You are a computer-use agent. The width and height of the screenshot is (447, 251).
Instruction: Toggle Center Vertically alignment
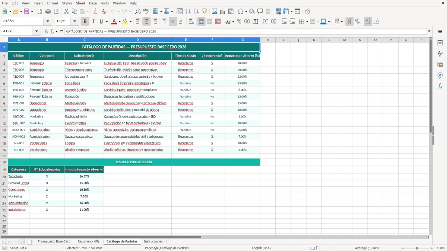click(x=173, y=22)
